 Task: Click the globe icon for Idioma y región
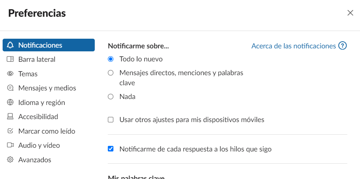coord(10,102)
